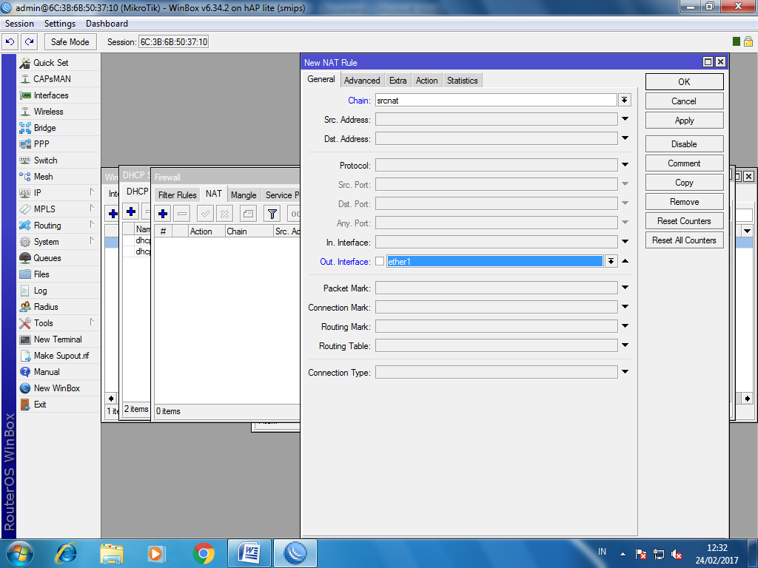Click the Disable button
This screenshot has width=758, height=568.
[x=684, y=144]
